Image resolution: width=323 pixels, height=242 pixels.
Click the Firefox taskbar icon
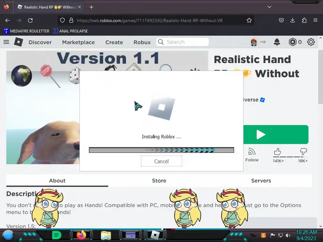click(81, 235)
